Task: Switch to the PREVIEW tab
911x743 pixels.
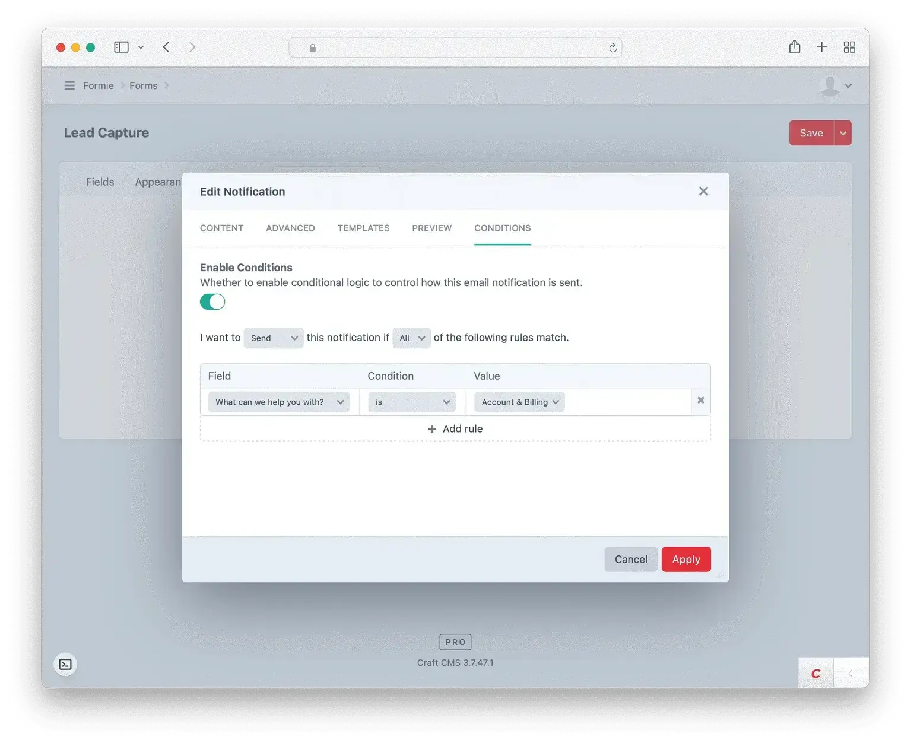Action: coord(431,228)
